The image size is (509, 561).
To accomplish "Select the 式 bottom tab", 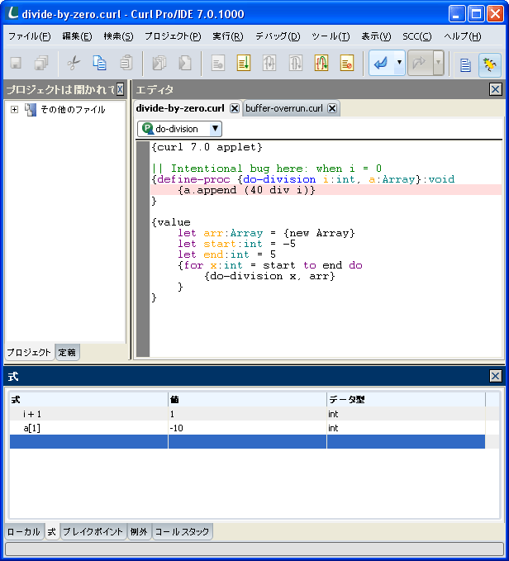I will coord(52,531).
